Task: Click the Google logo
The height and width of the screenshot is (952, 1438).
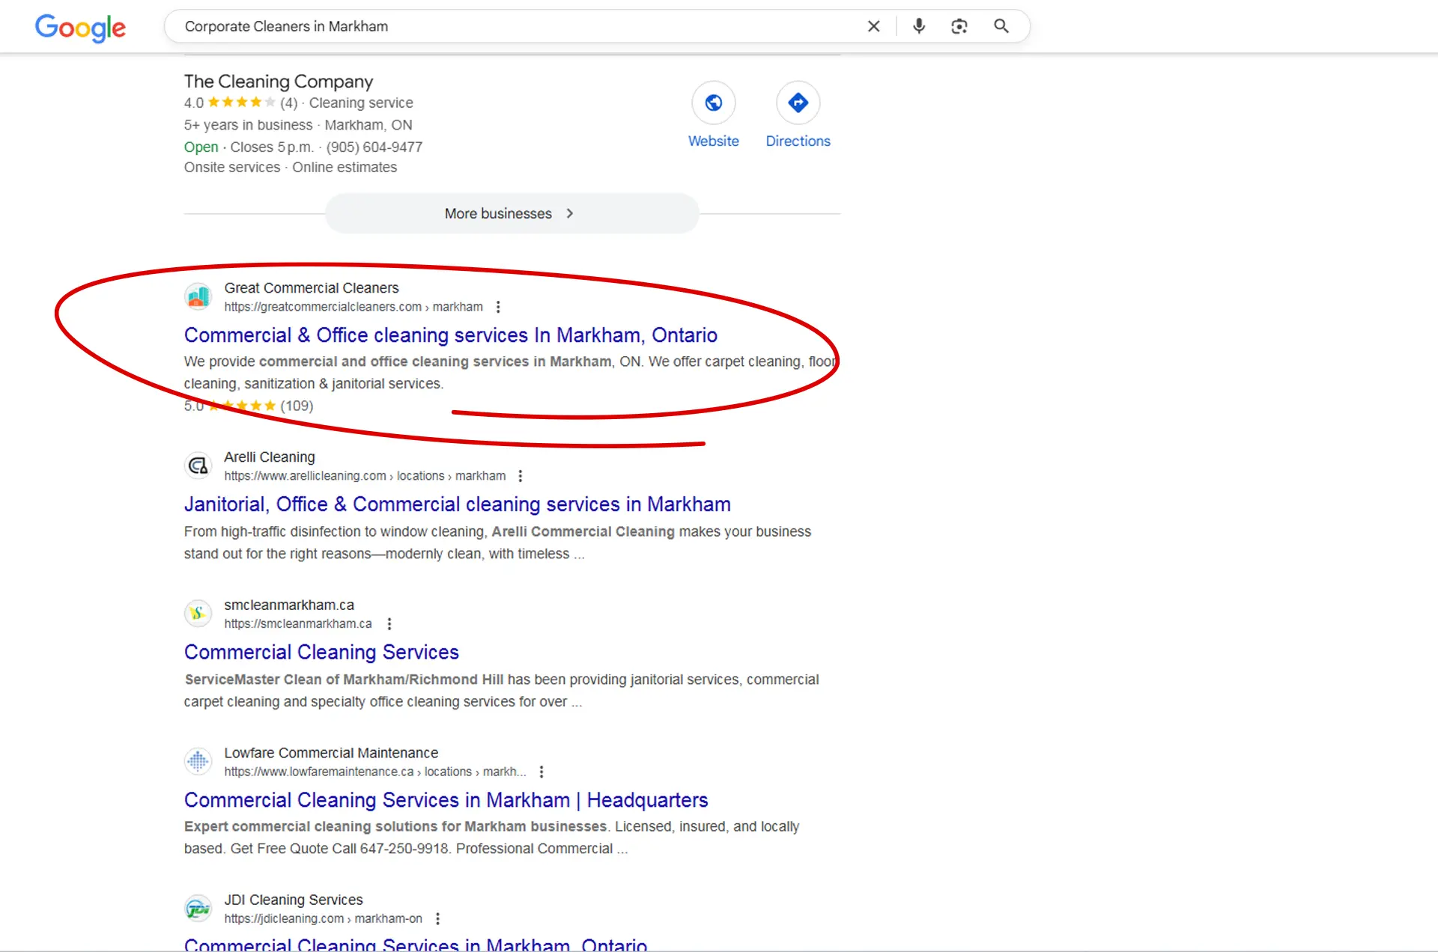Action: click(80, 28)
